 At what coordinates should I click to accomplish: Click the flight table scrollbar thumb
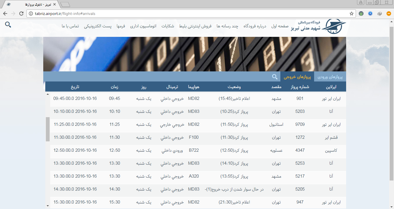[x=48, y=129]
